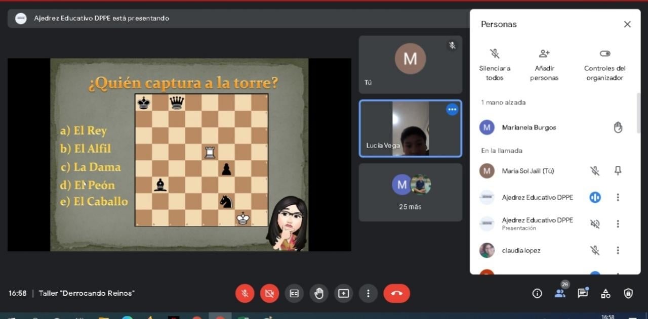Open more options in bottom toolbar
Screen dimensions: 648x319
[368, 293]
